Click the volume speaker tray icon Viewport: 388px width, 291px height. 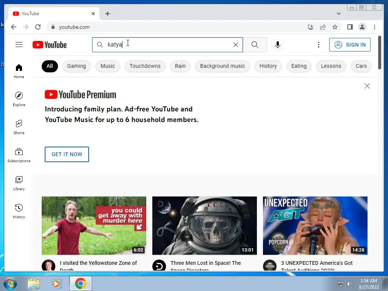click(349, 284)
